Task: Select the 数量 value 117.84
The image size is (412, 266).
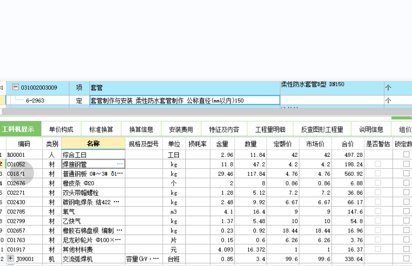Action: (x=250, y=174)
